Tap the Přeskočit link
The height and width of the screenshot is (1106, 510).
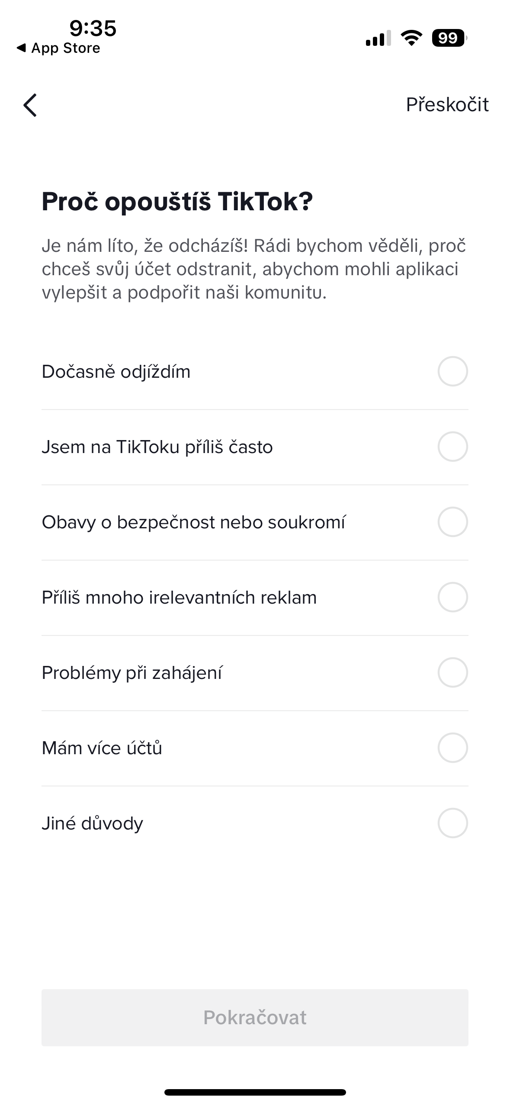tap(447, 105)
